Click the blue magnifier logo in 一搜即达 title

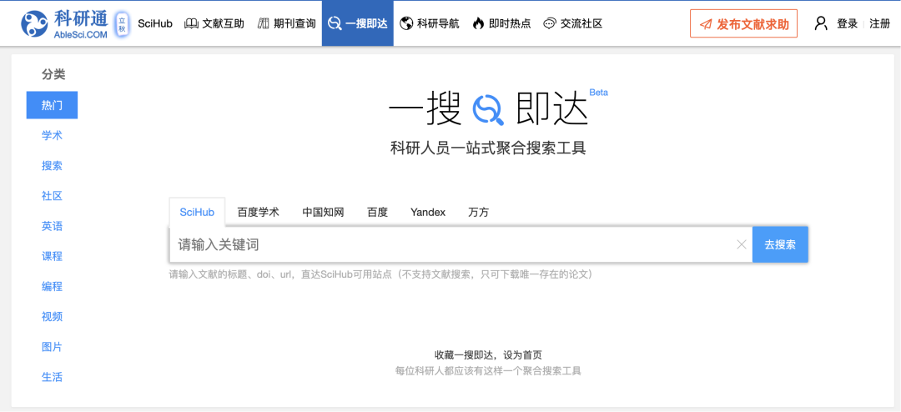pos(488,110)
